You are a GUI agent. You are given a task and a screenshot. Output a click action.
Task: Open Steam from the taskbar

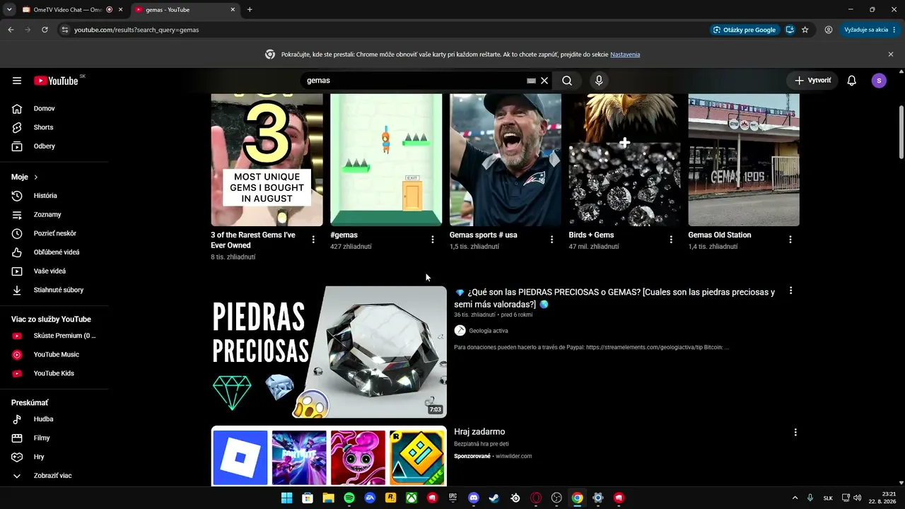click(494, 498)
